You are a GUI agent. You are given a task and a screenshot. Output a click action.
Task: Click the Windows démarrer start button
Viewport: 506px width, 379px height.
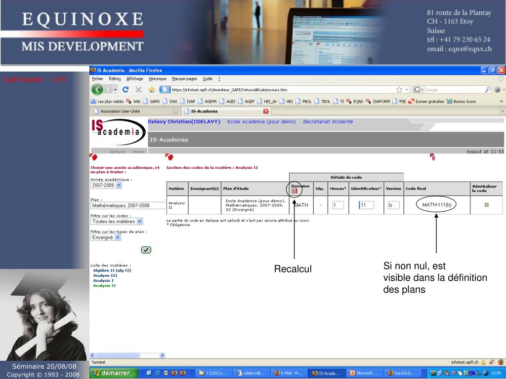pos(114,373)
